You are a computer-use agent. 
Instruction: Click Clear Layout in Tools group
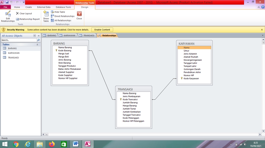24,13
